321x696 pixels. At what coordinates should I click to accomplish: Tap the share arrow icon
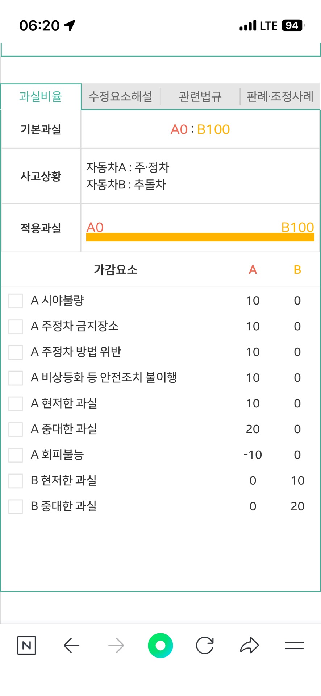pyautogui.click(x=250, y=645)
